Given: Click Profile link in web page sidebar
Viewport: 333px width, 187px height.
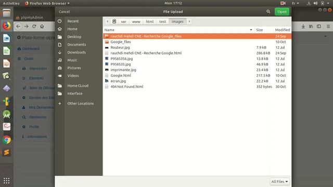Looking at the screenshot, I should (34, 127).
